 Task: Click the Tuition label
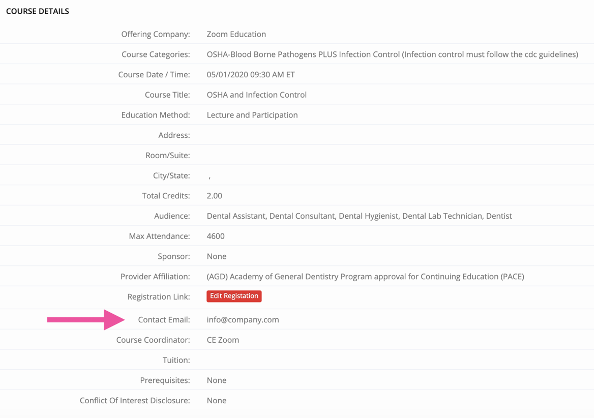pyautogui.click(x=176, y=360)
